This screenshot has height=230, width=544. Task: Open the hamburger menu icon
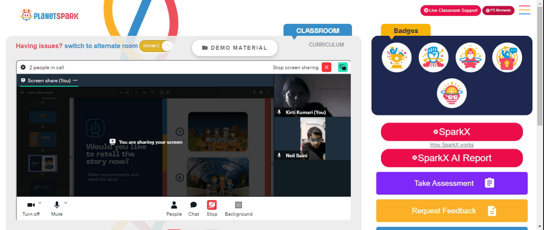(524, 10)
